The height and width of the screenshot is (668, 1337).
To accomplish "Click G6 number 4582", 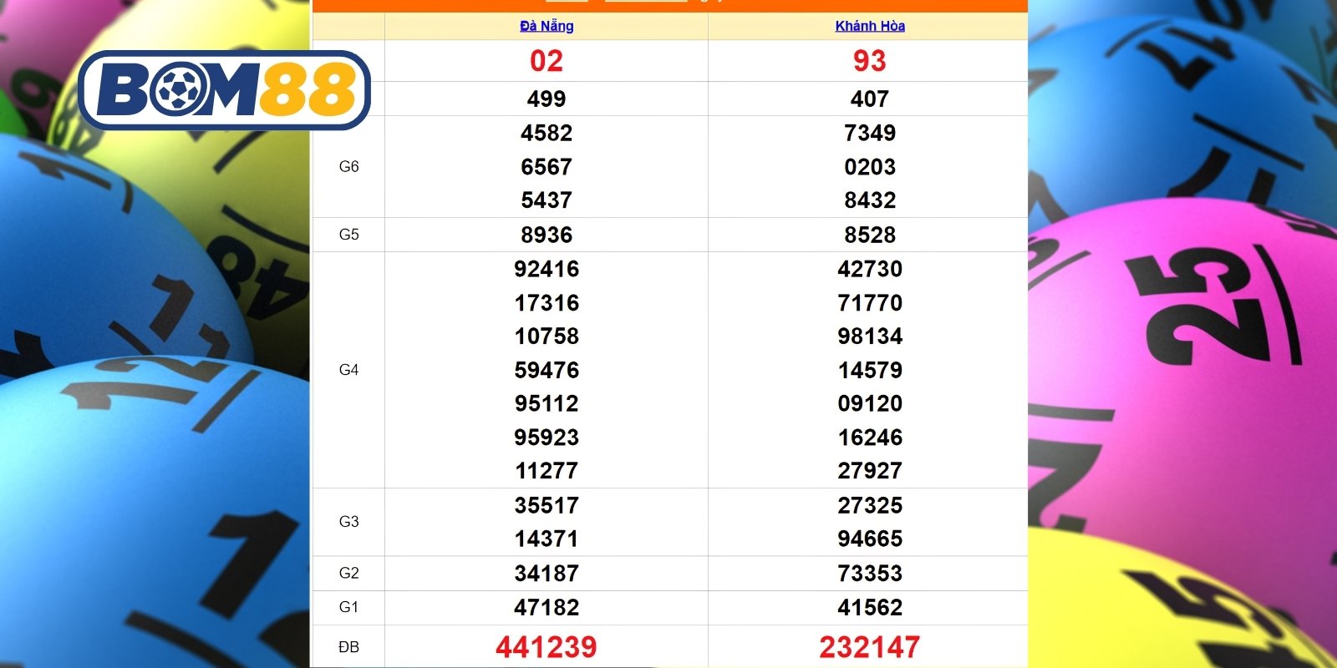I will [546, 133].
